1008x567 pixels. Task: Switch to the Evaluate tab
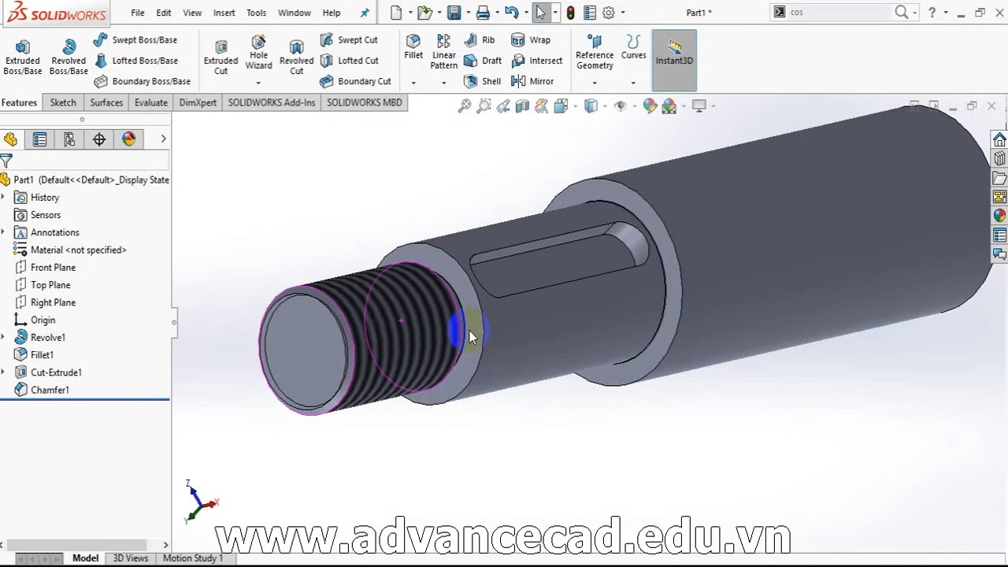(150, 102)
